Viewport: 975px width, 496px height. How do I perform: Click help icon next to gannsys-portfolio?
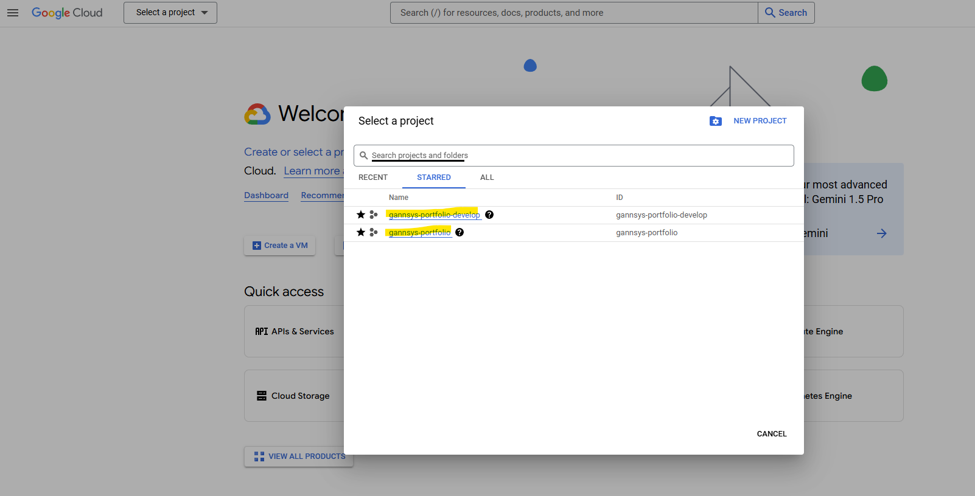pyautogui.click(x=460, y=232)
